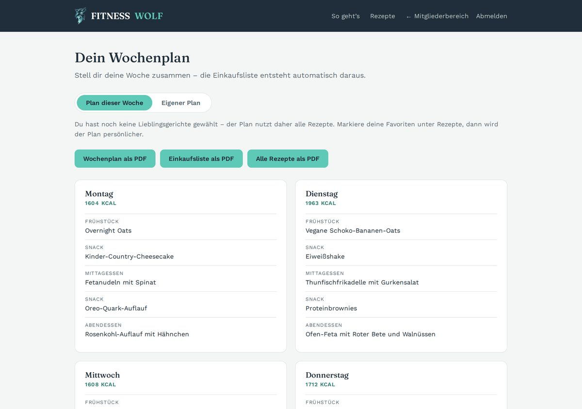
Task: Select Oreo-Quark-Auflauf snack
Action: [x=116, y=308]
